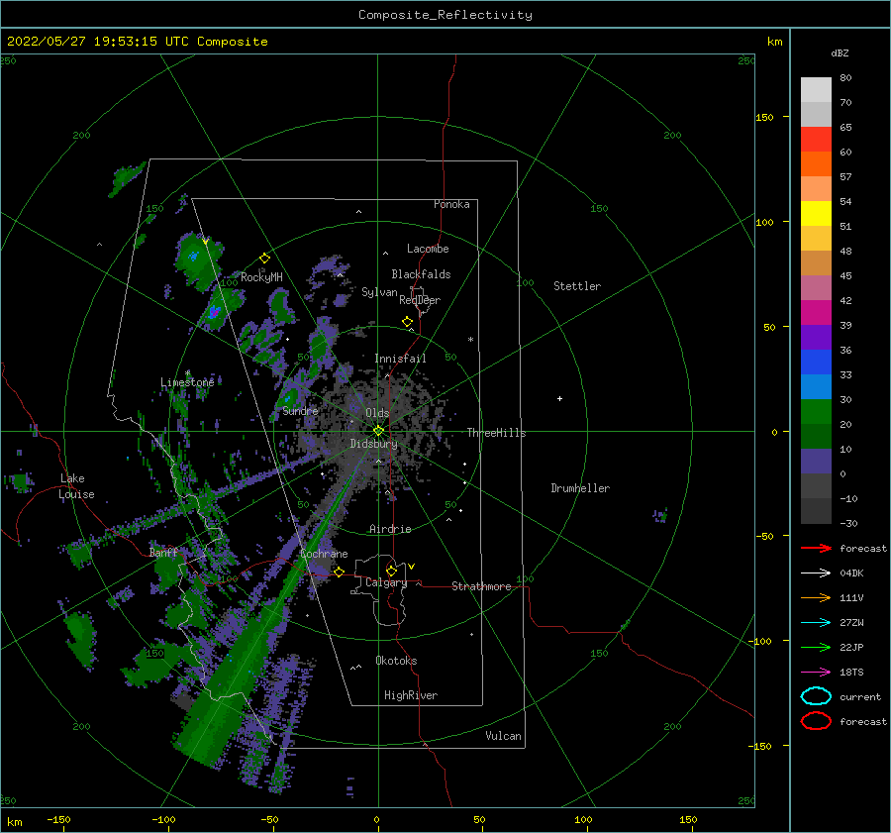Select the Lake Louise label
Image resolution: width=891 pixels, height=833 pixels.
tap(76, 486)
